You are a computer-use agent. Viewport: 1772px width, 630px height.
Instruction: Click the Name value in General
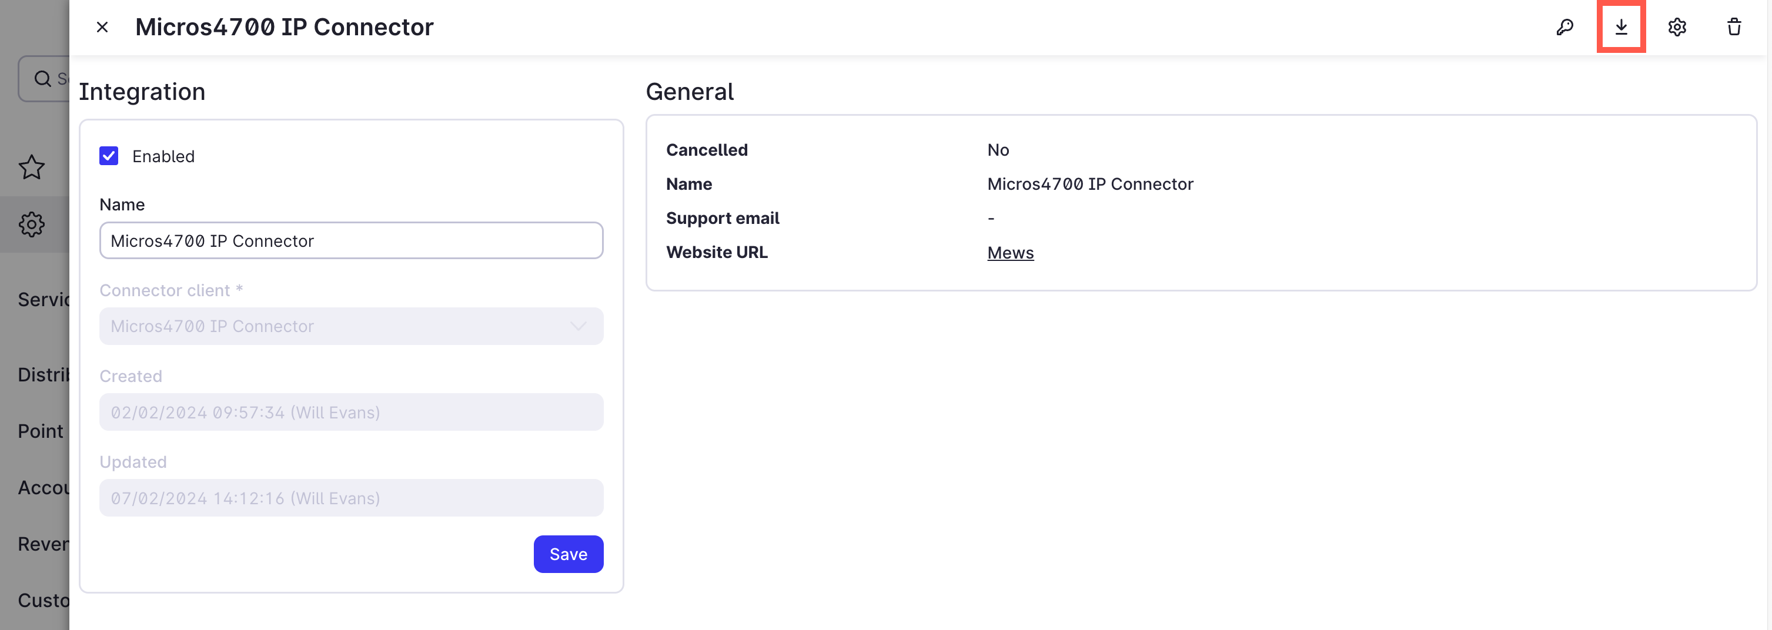pyautogui.click(x=1090, y=185)
